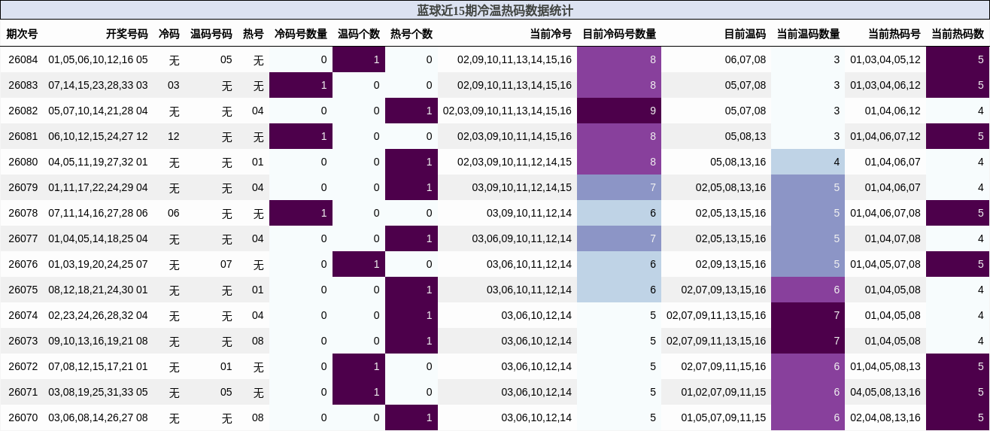
Task: Select period number 26077
Action: coord(23,238)
